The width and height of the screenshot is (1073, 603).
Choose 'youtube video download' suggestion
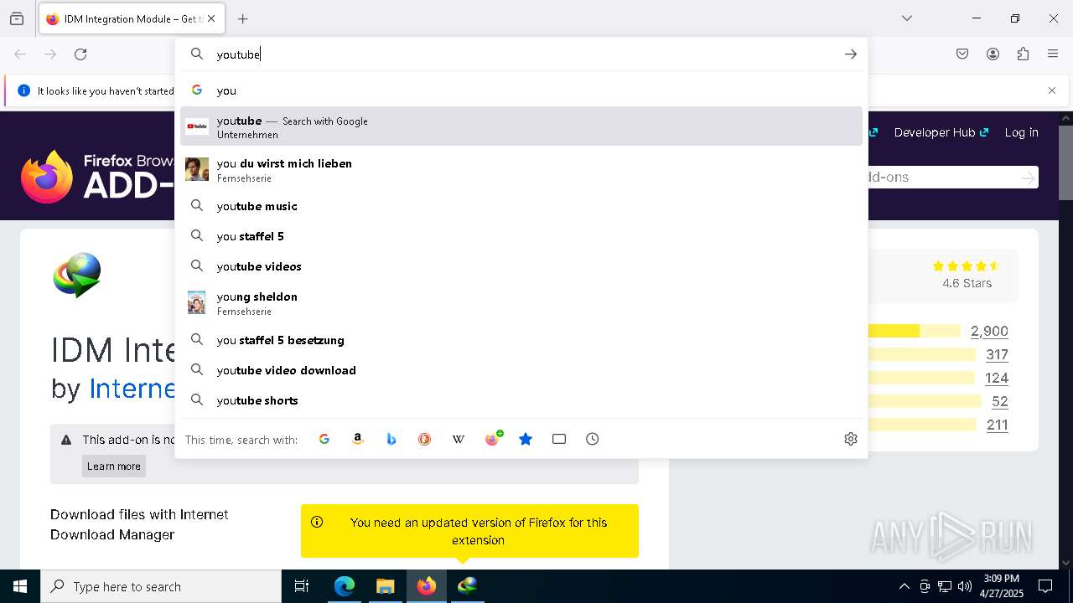[x=521, y=370]
